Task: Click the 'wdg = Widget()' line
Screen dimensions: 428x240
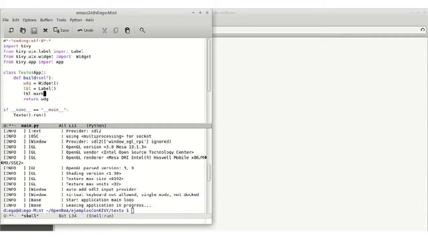Action: tap(41, 83)
